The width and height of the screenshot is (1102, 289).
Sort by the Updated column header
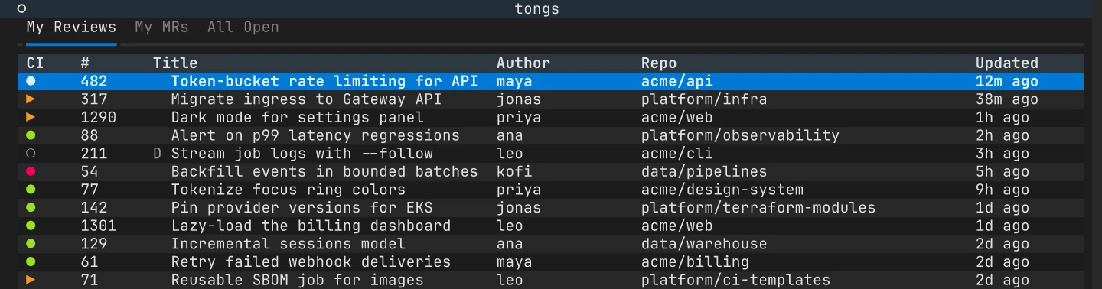tap(1006, 63)
